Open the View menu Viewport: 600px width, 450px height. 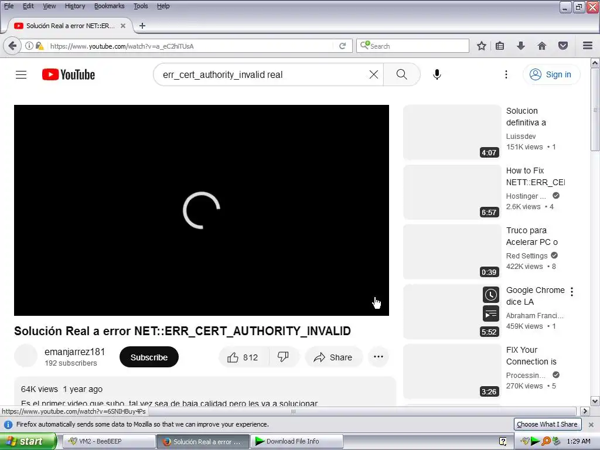pyautogui.click(x=49, y=6)
